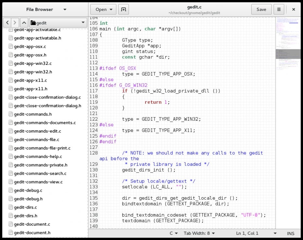
Task: Open gedit-app-x11.c file
Action: tap(30, 80)
